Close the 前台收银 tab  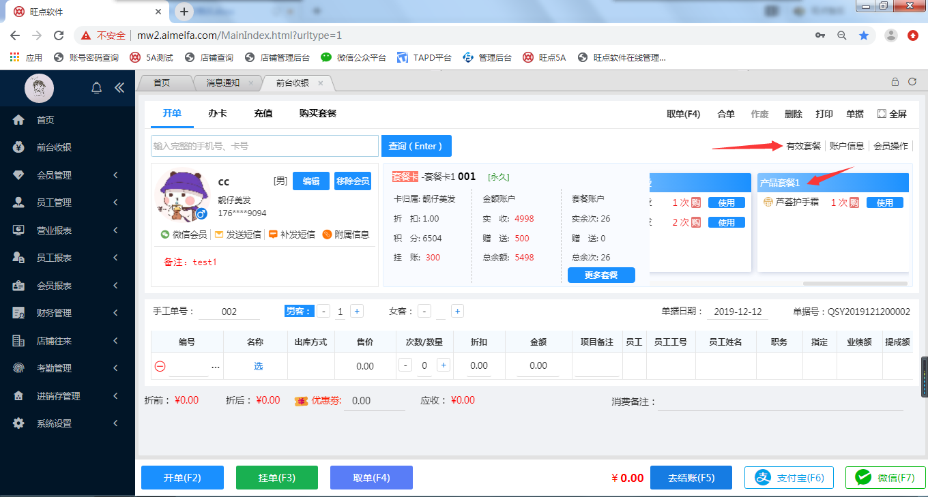coord(321,83)
